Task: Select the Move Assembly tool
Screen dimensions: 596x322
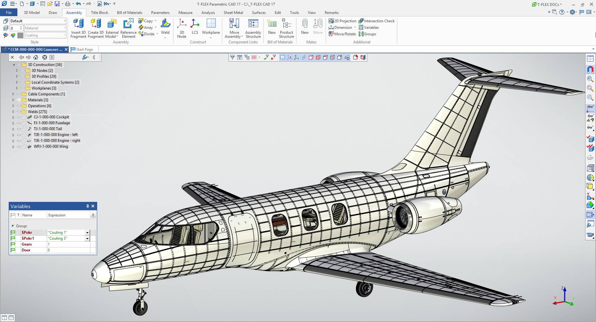Action: tap(233, 28)
